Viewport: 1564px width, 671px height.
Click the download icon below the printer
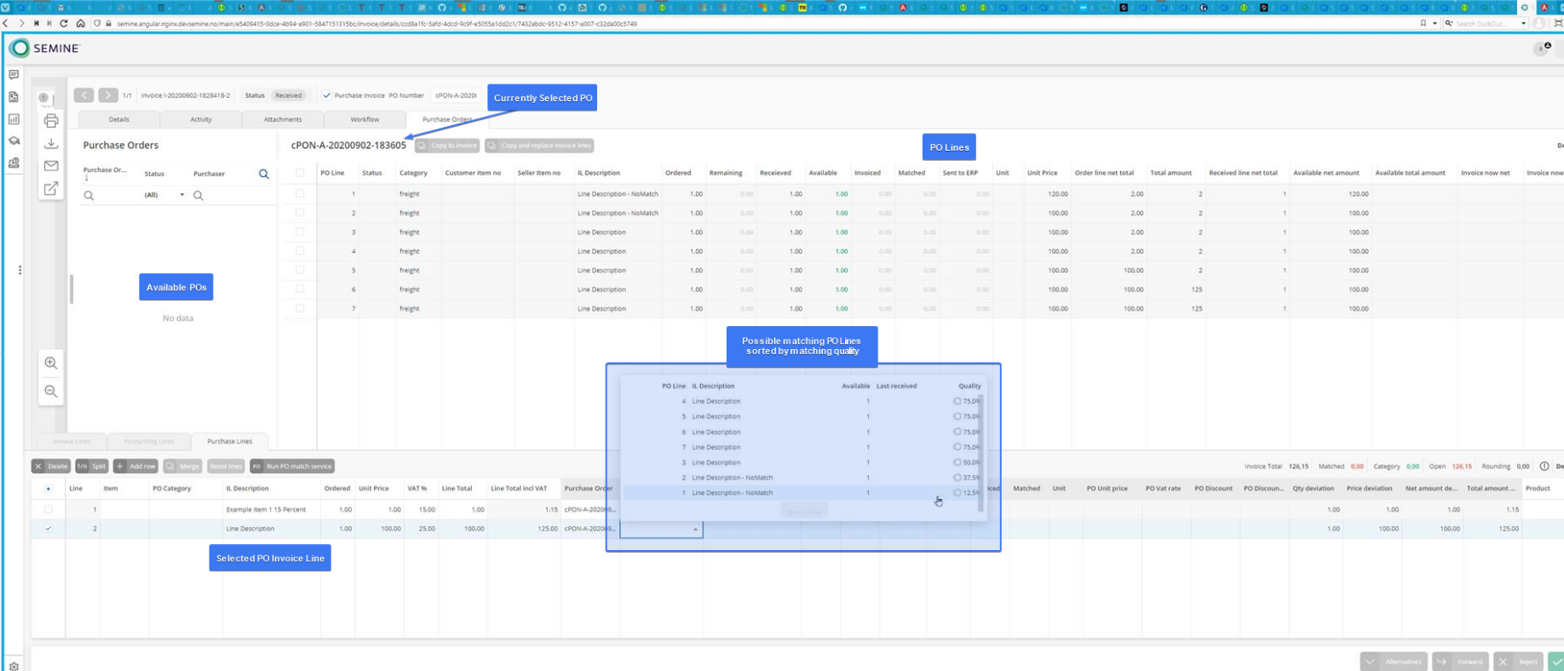coord(51,143)
